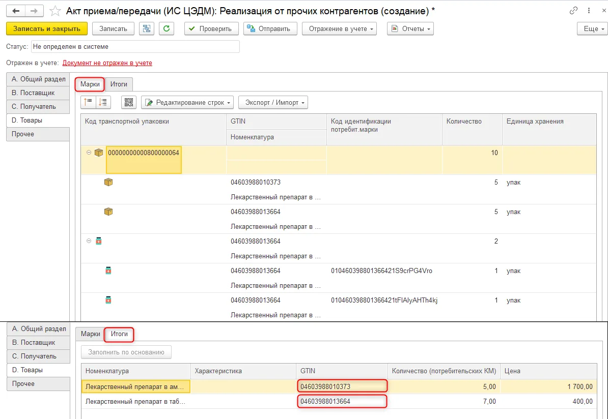Click the box icon in row GTIN 04603988010373

pos(108,182)
